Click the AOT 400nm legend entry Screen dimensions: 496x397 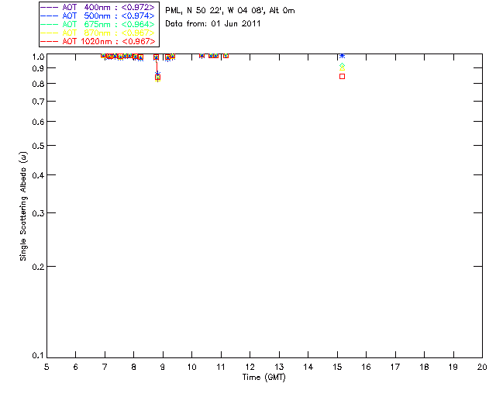click(98, 7)
